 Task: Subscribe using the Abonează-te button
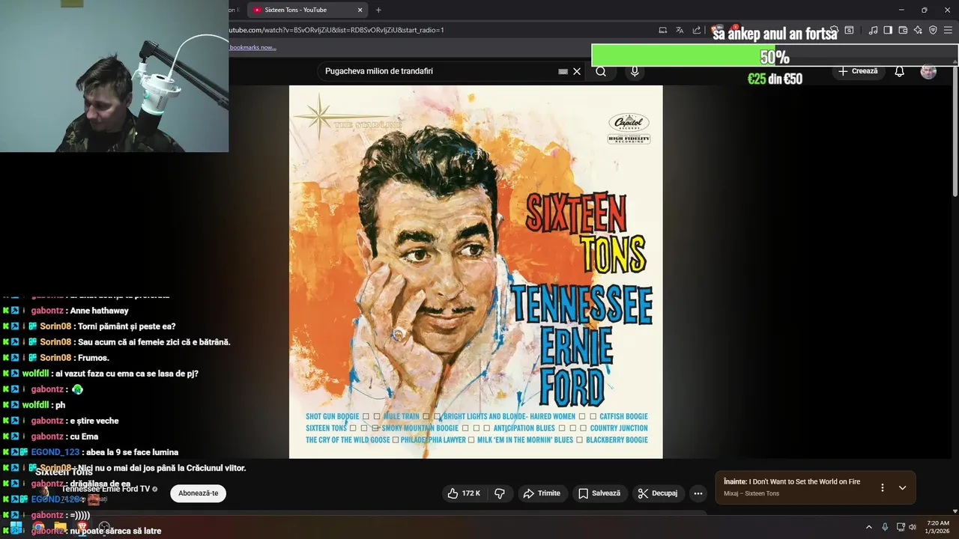point(199,493)
